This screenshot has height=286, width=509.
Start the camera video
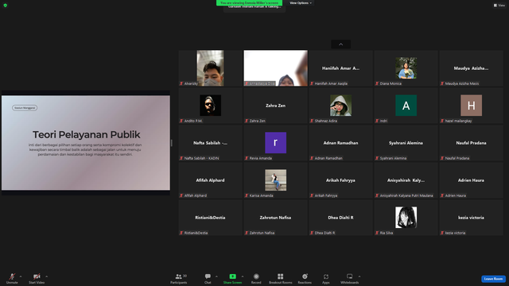pos(37,278)
